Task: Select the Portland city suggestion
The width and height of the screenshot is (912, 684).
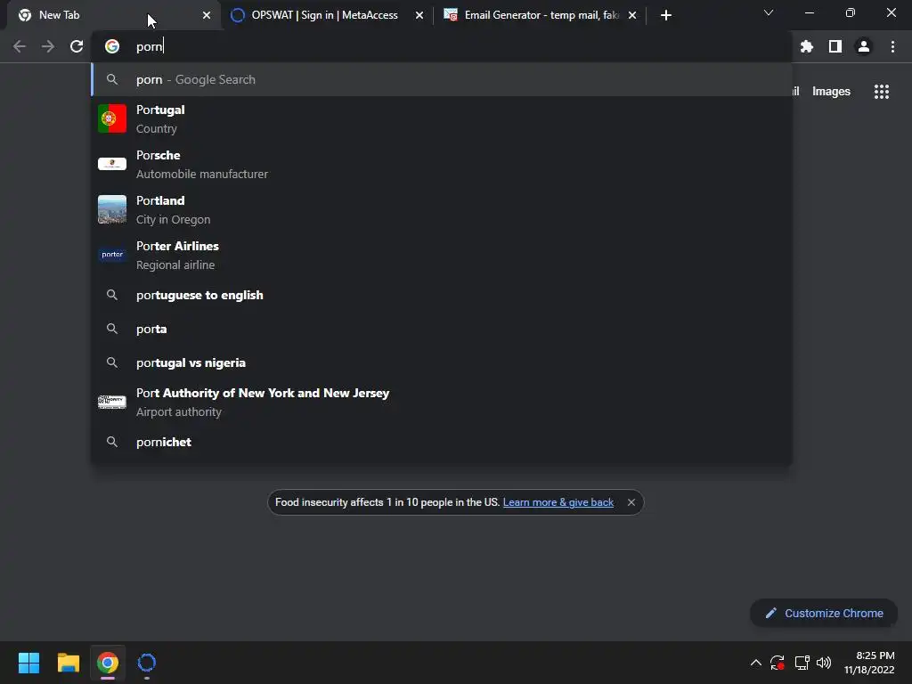Action: pos(442,209)
